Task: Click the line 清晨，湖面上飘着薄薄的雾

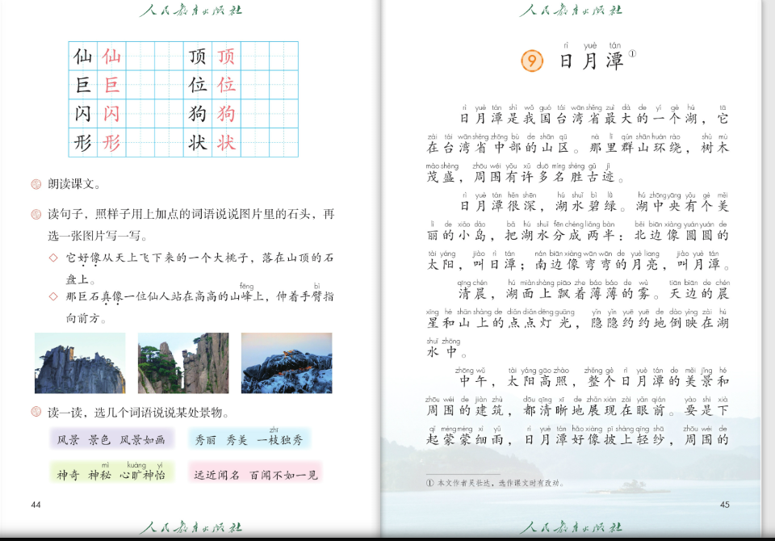Action: point(558,294)
